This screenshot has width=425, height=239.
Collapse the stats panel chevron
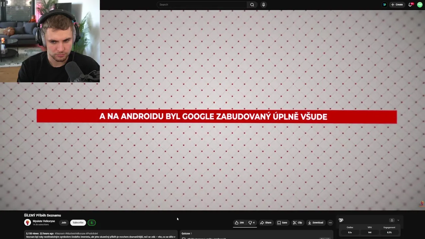coord(398,220)
